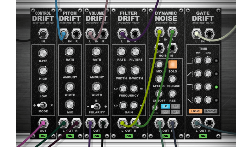Toggle the orange SOLO button
This screenshot has width=252, height=147.
[x=173, y=64]
